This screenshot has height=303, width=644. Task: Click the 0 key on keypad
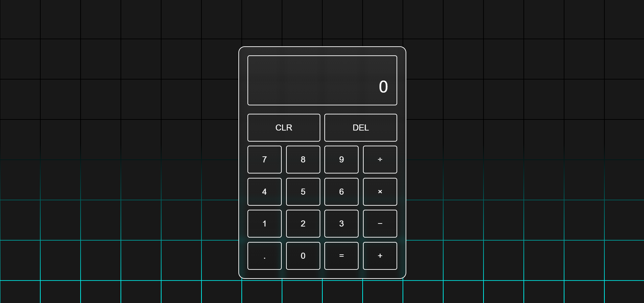pyautogui.click(x=303, y=256)
